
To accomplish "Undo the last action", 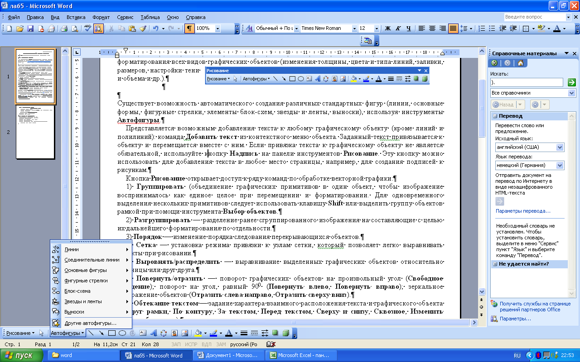I will pyautogui.click(x=155, y=28).
